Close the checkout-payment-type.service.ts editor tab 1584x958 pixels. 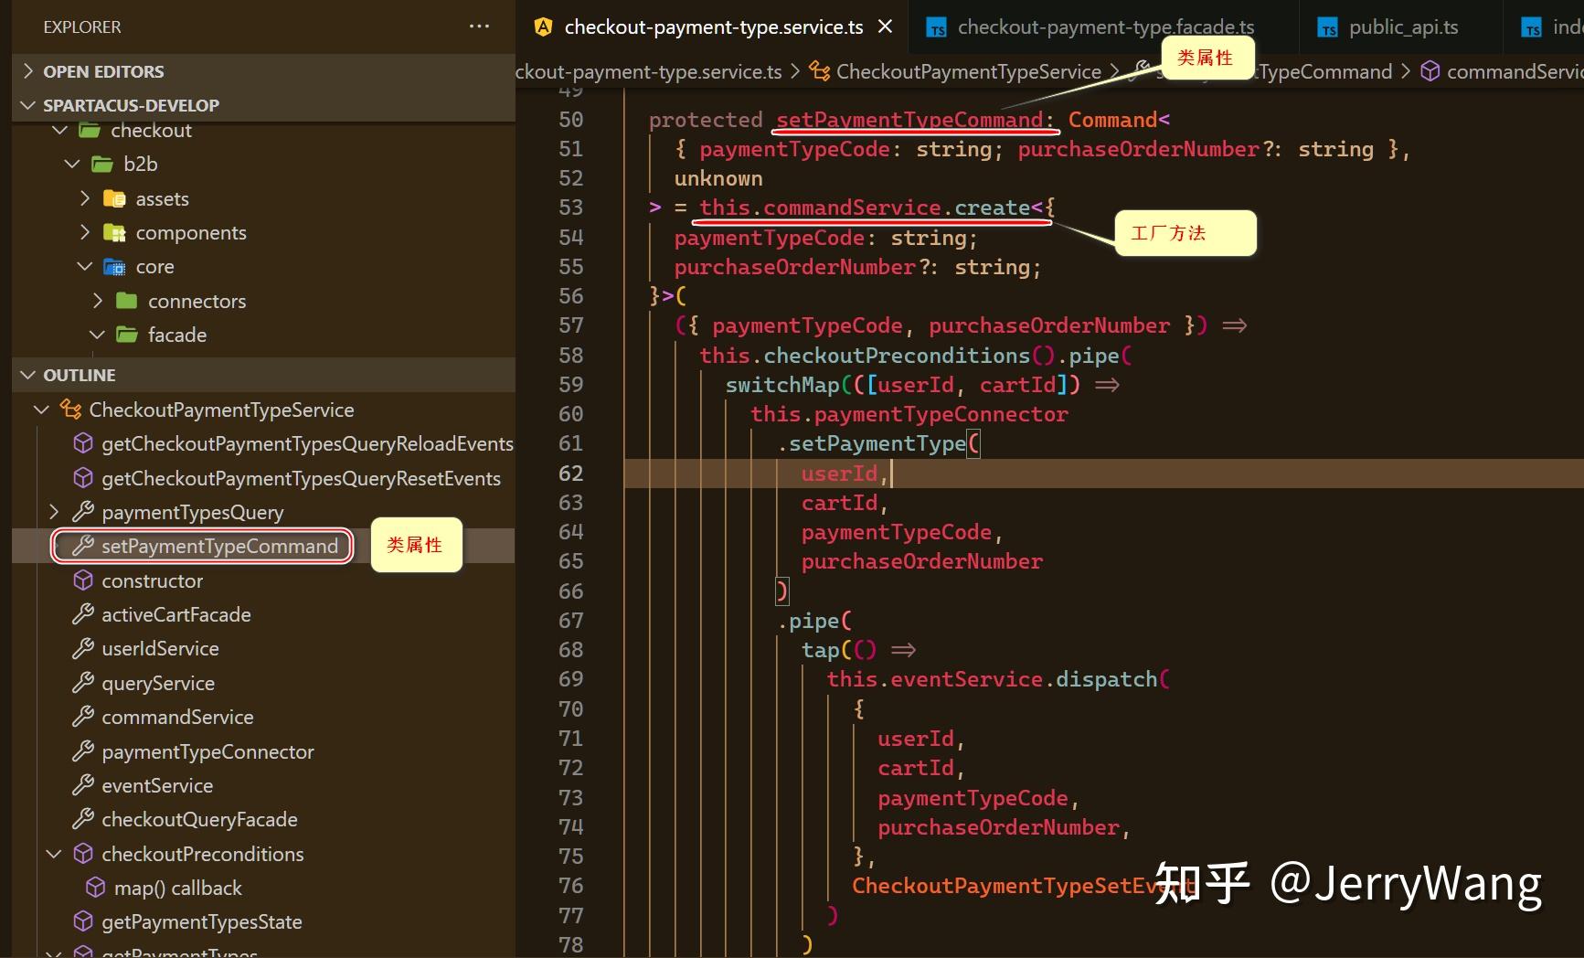point(884,27)
